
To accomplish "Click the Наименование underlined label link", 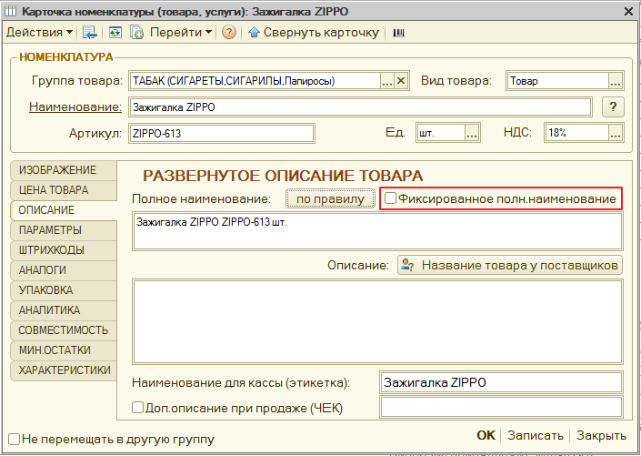I will pos(75,106).
